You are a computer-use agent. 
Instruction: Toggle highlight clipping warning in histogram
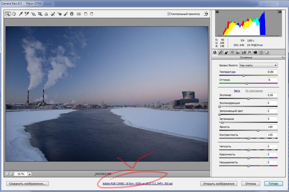tap(280, 12)
